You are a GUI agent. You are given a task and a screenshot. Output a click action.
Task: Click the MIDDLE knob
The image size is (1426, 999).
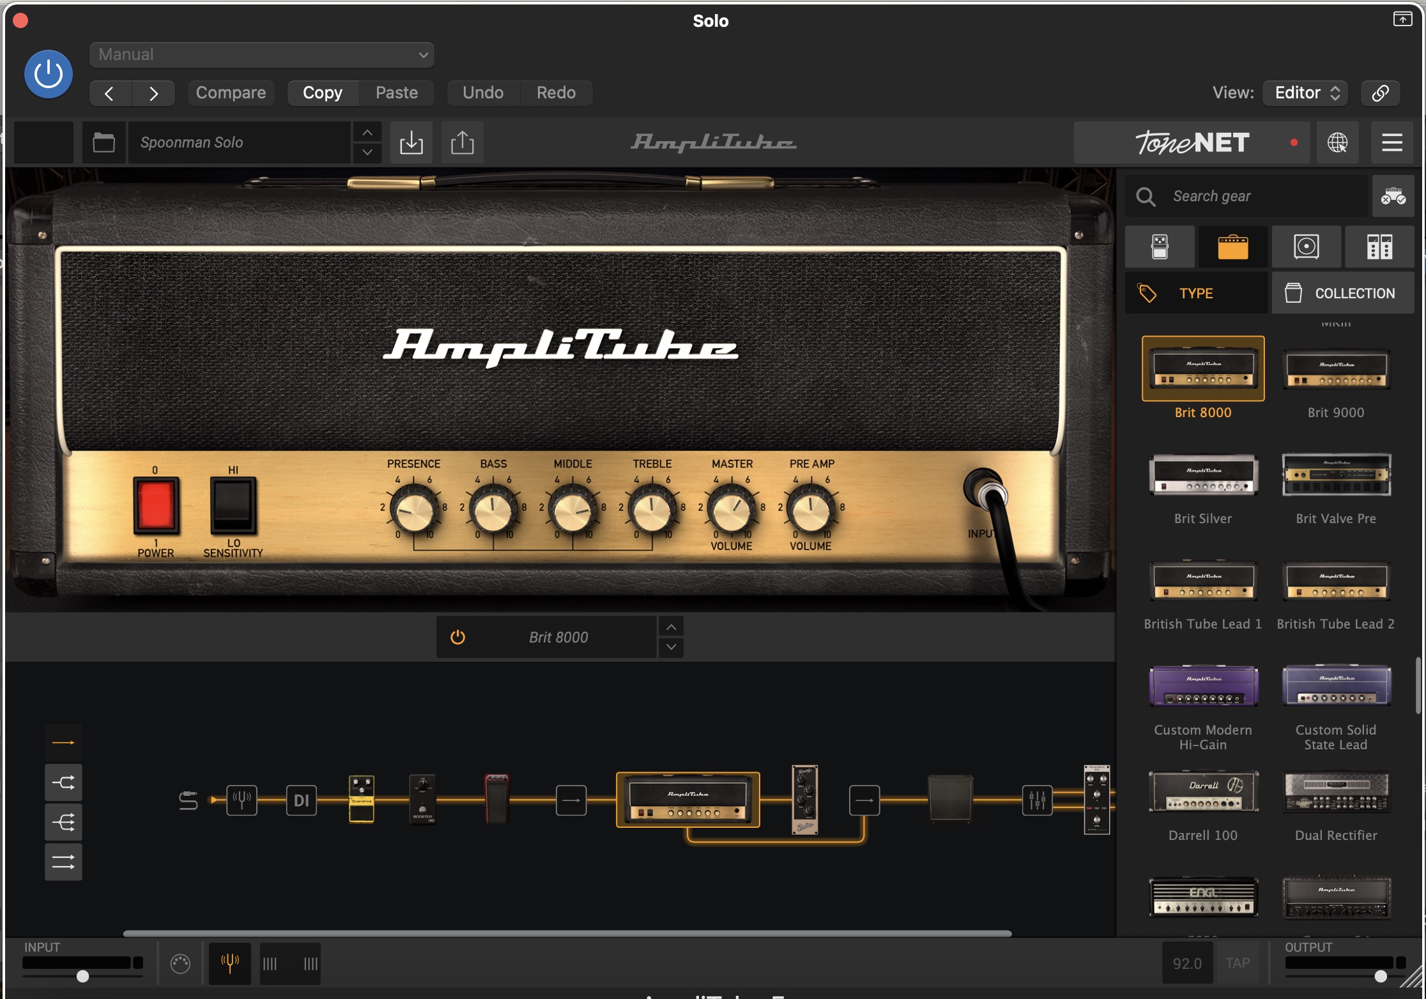572,510
